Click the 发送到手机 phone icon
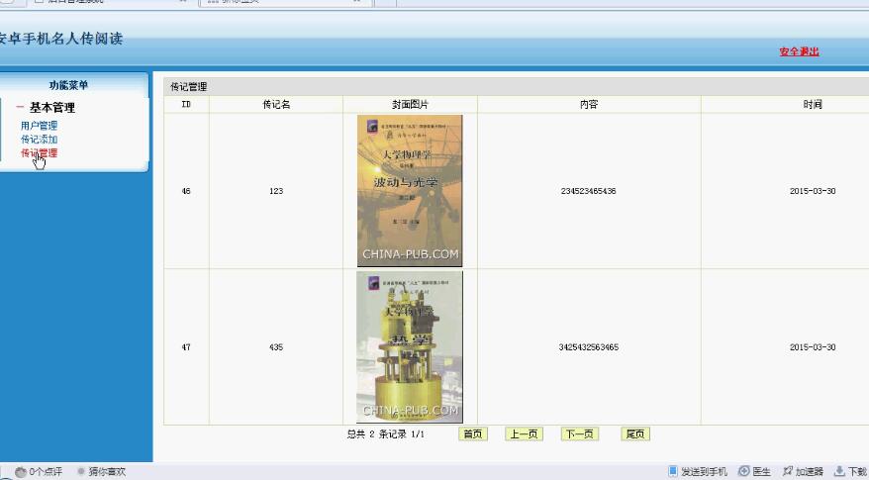 [673, 471]
